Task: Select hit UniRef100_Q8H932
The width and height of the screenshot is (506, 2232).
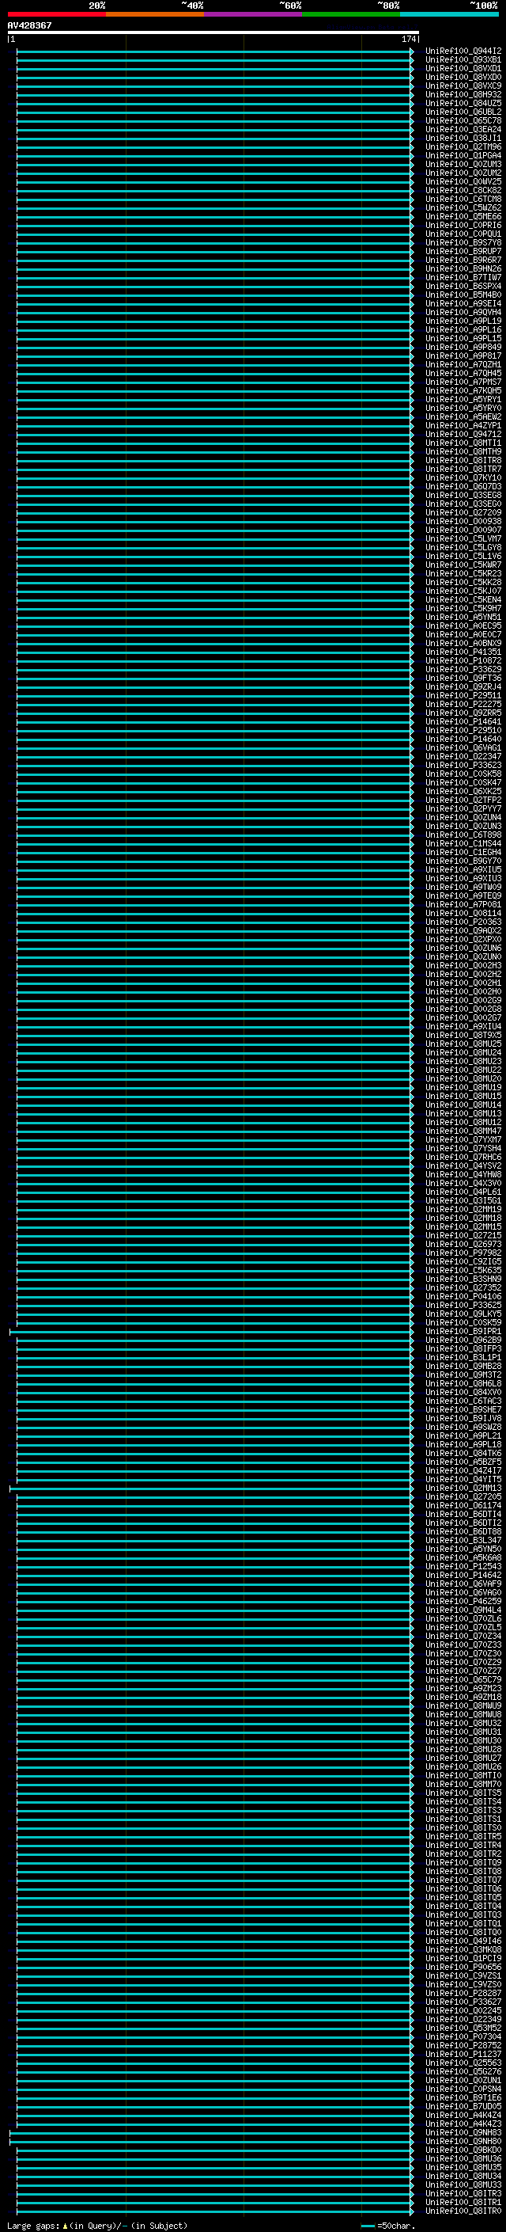Action: pos(463,94)
